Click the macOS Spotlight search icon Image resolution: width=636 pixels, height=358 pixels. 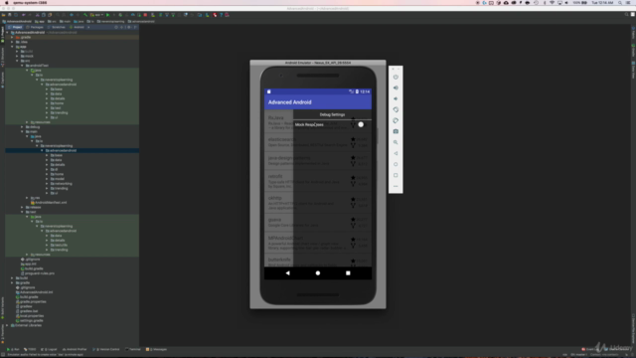(x=620, y=3)
